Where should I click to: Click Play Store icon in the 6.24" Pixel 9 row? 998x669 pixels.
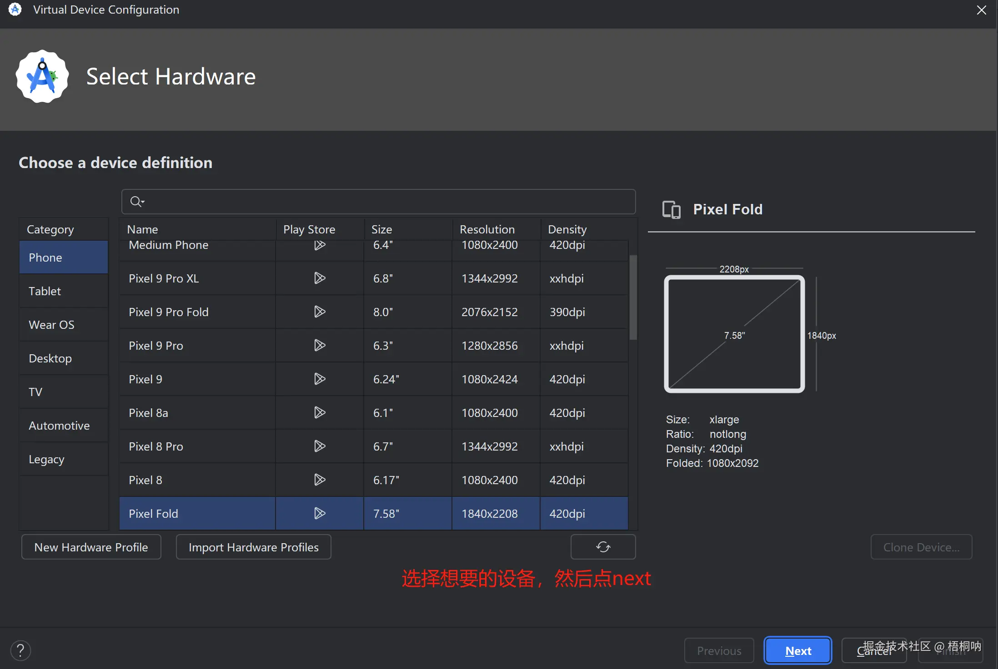point(320,379)
